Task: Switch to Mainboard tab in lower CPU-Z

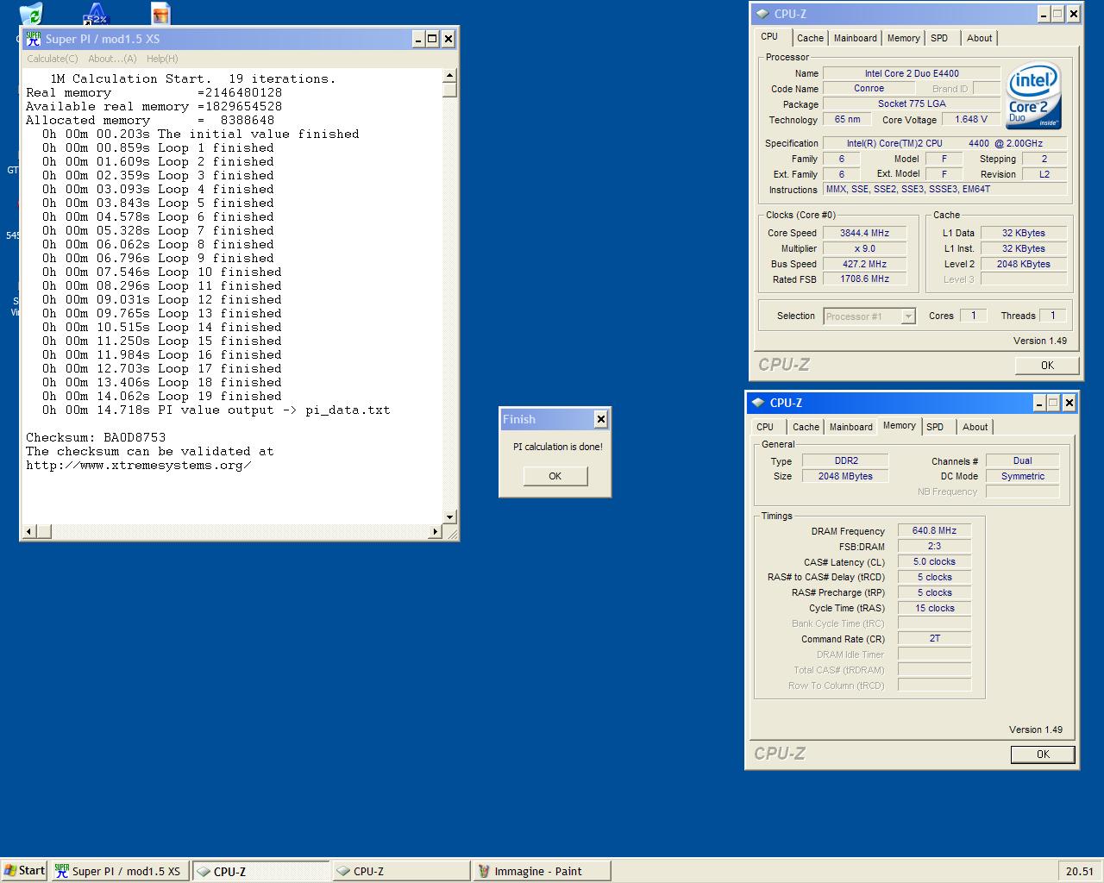Action: [x=850, y=427]
